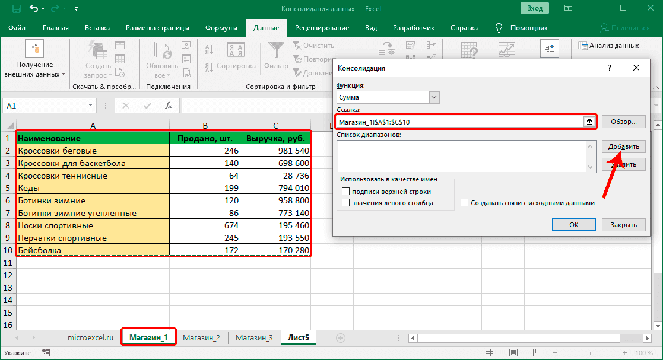663x360 pixels.
Task: Click the collapse dialog icon in Ссылка field
Action: (589, 122)
